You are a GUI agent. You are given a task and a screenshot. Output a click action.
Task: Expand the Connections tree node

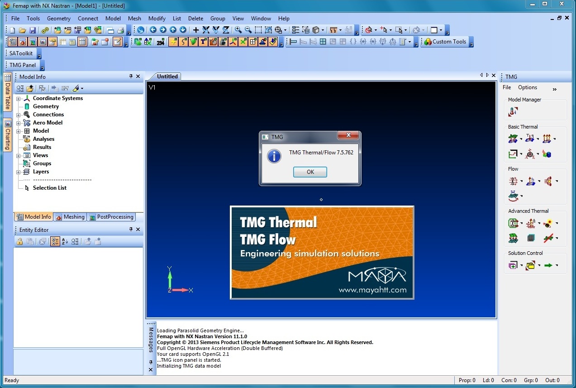19,115
